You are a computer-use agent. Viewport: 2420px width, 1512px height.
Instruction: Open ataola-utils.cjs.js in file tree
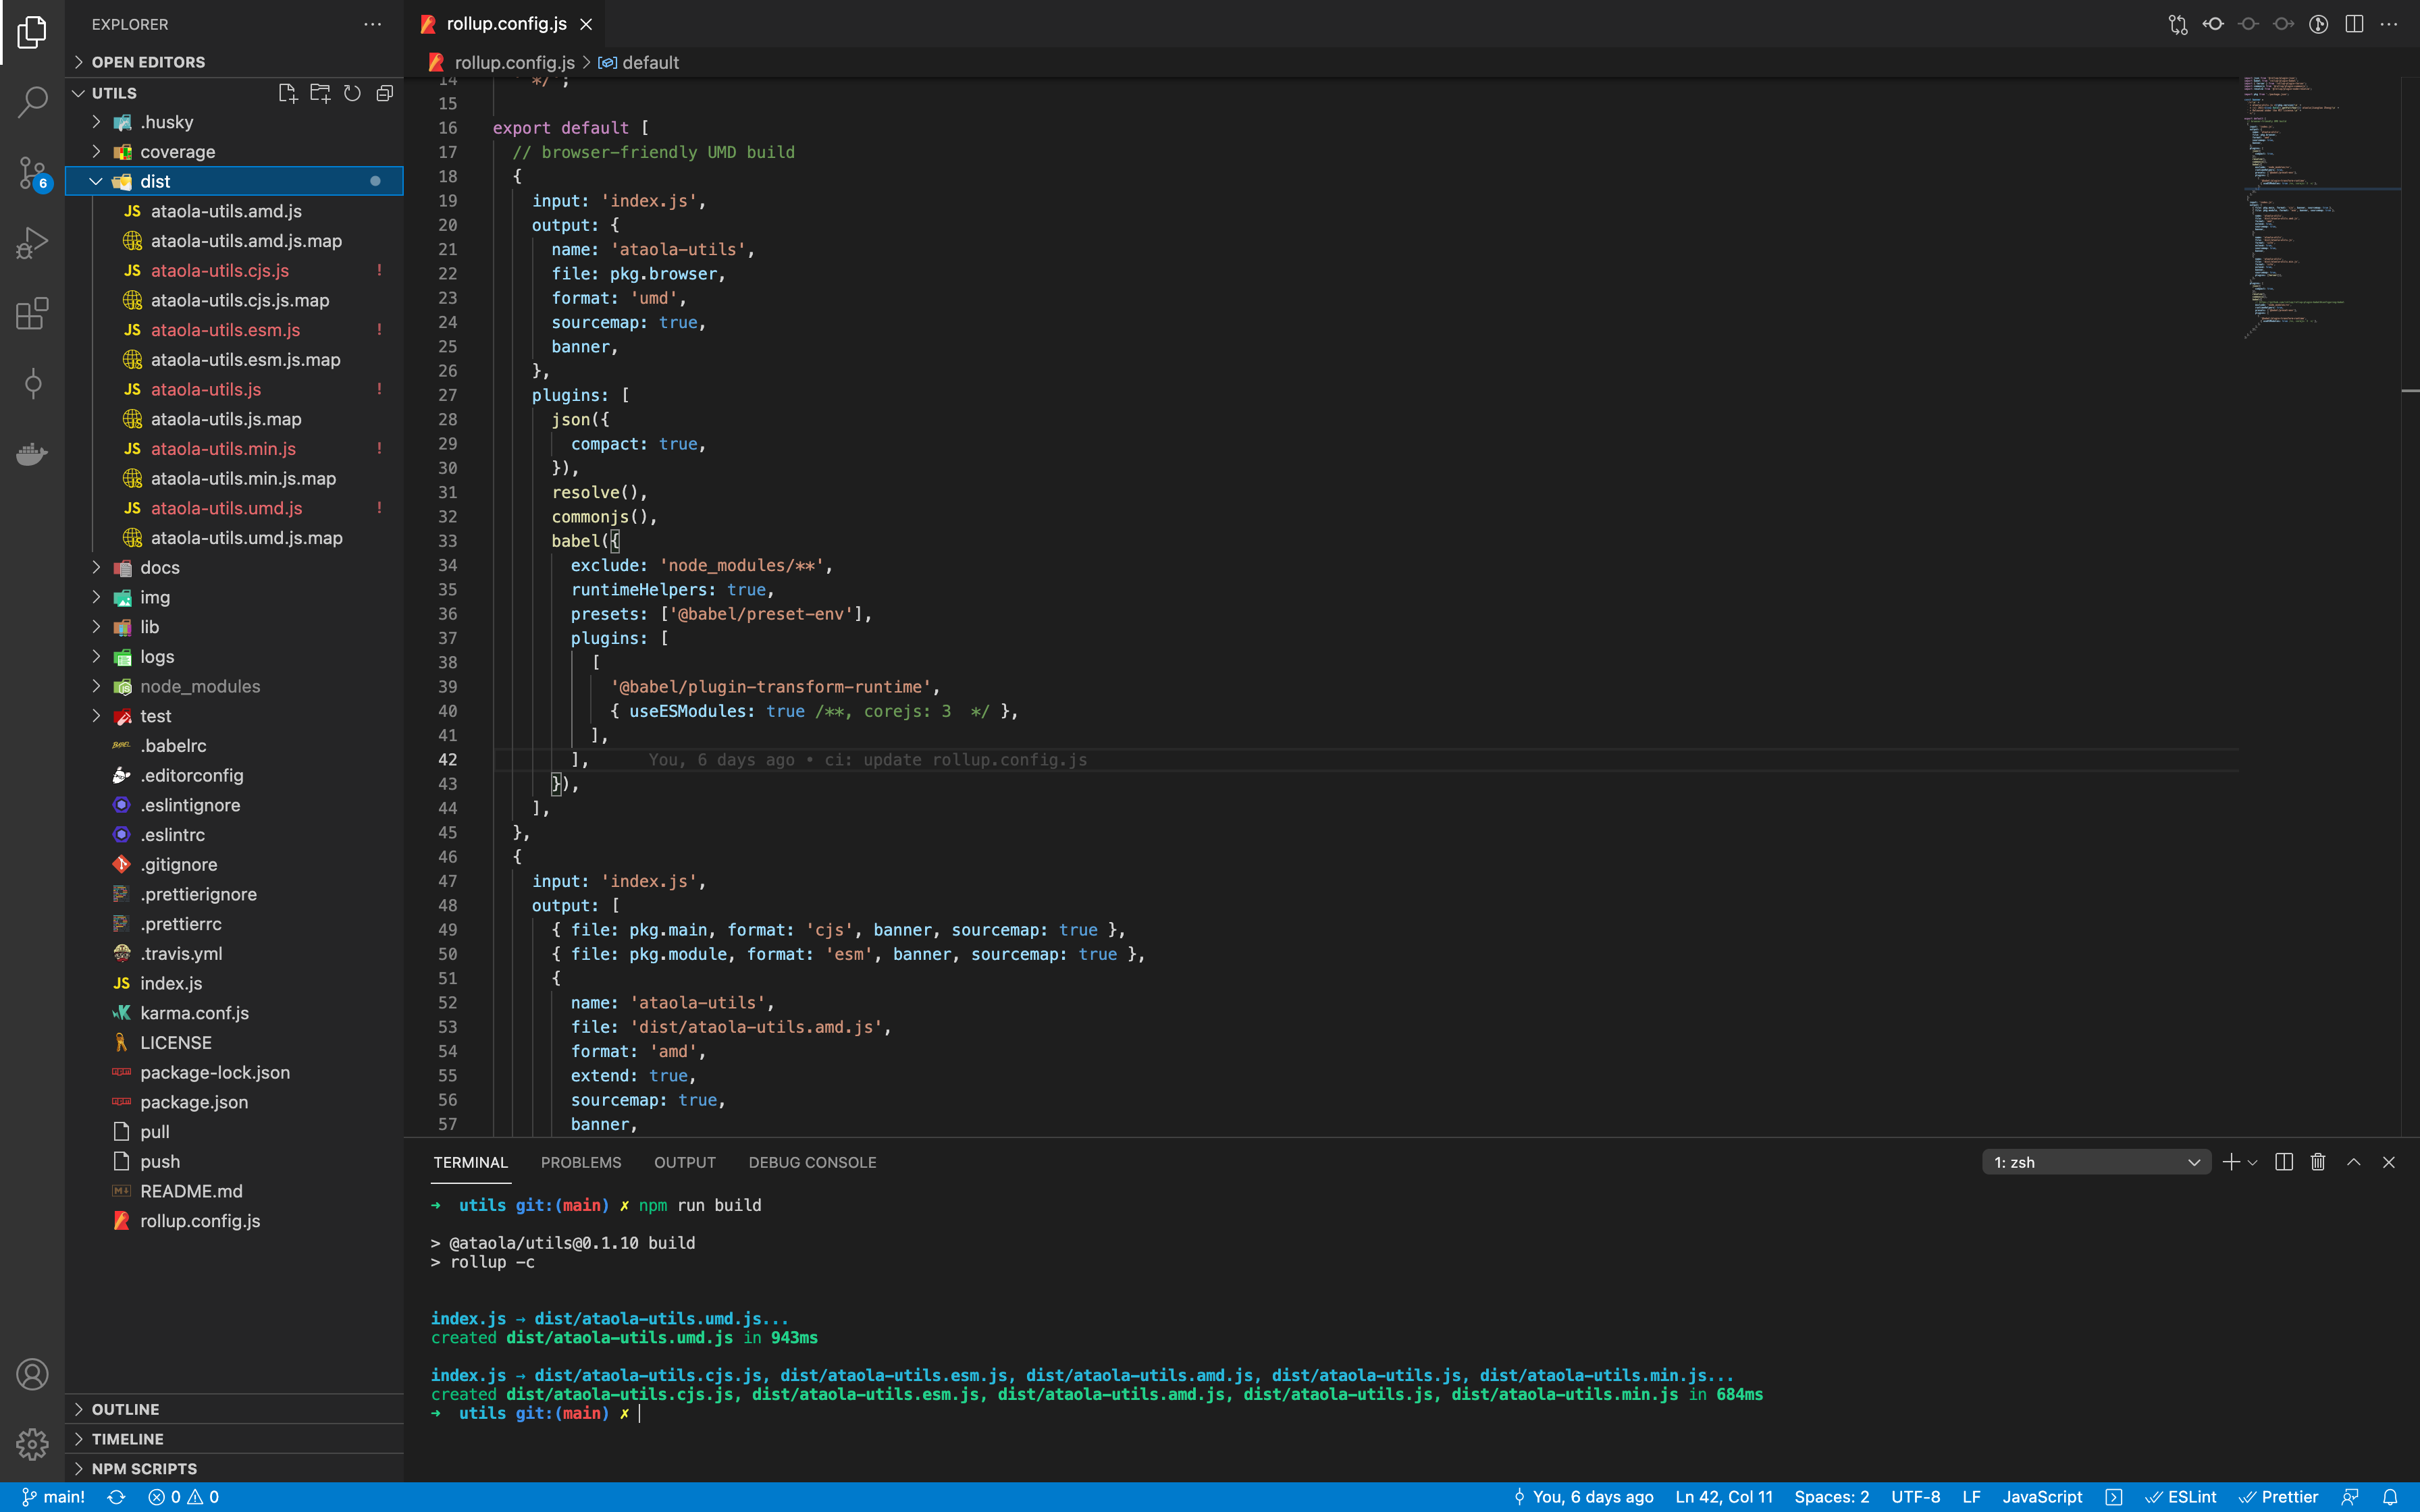[234, 271]
